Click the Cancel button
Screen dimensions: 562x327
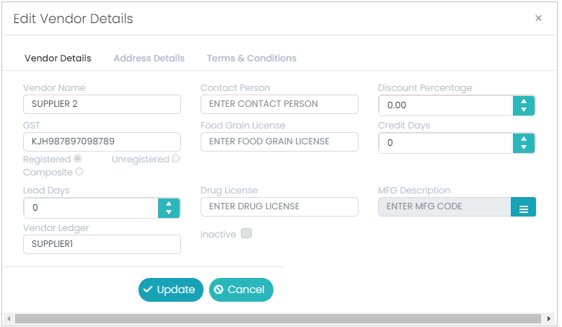[x=241, y=289]
